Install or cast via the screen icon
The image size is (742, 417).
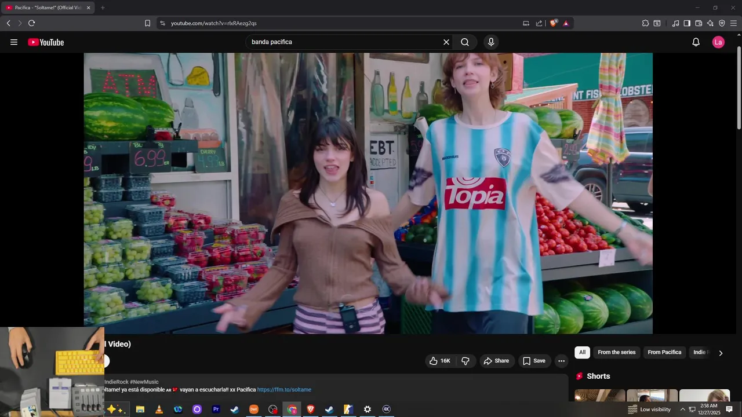coord(526,23)
